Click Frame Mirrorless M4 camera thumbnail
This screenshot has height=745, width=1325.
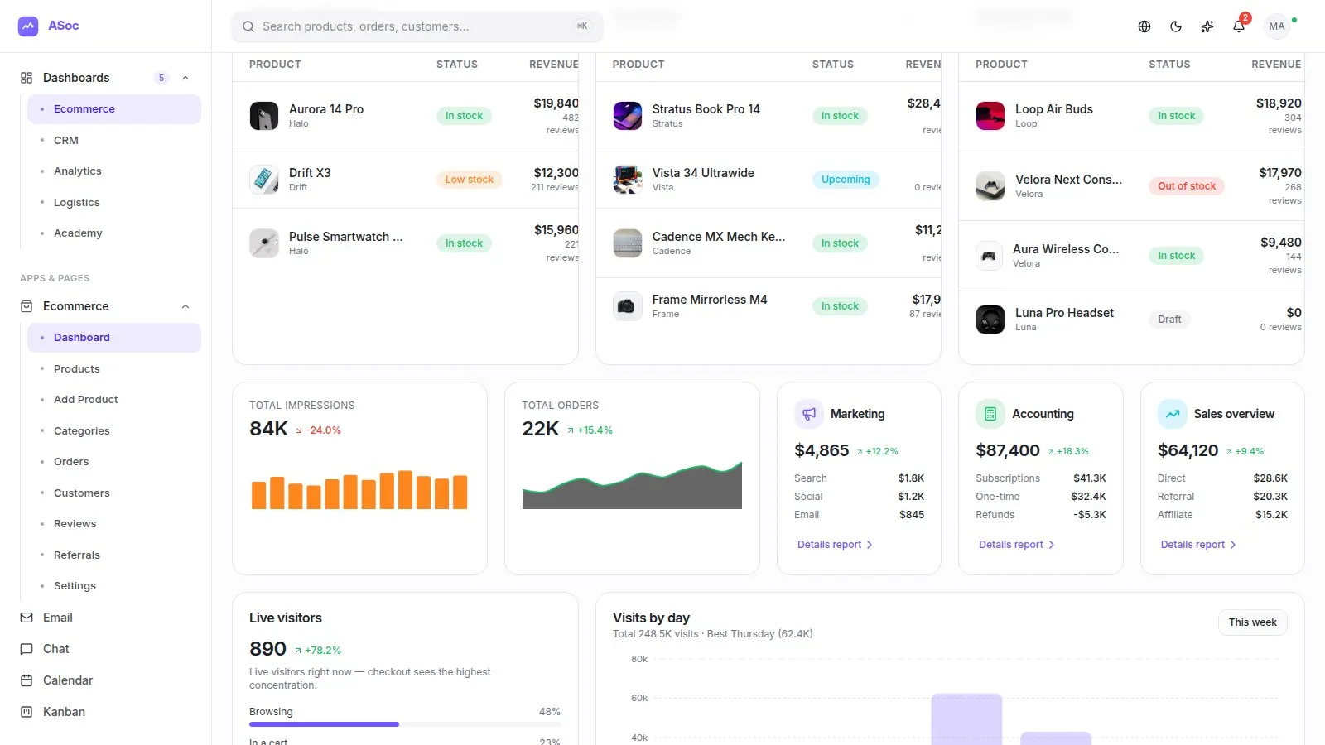628,306
